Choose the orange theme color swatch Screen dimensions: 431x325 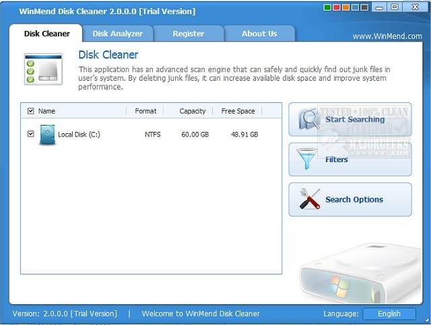(345, 7)
